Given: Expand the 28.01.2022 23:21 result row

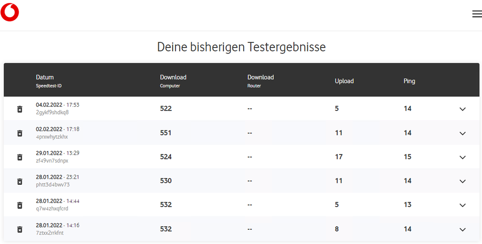Looking at the screenshot, I should tap(462, 181).
